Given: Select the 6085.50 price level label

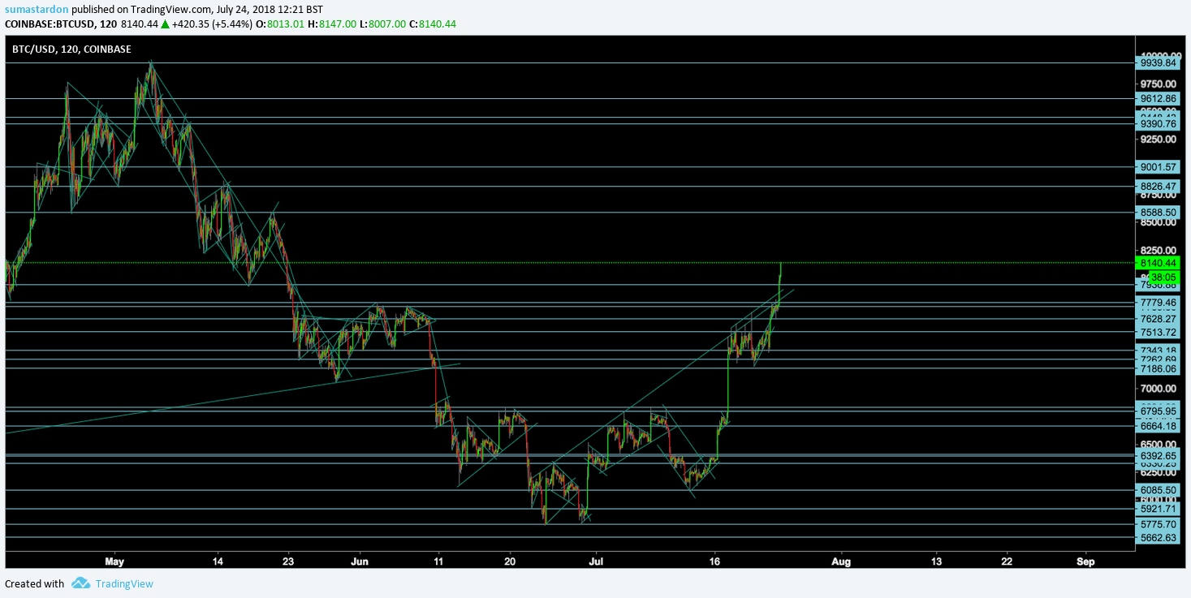Looking at the screenshot, I should point(1159,490).
